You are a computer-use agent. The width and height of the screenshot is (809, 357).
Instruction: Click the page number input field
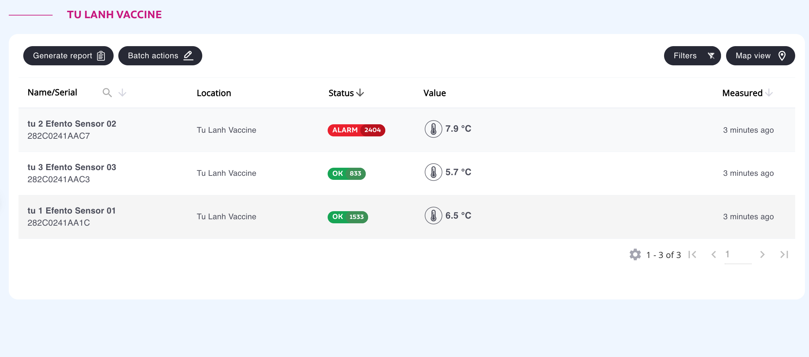pos(738,255)
